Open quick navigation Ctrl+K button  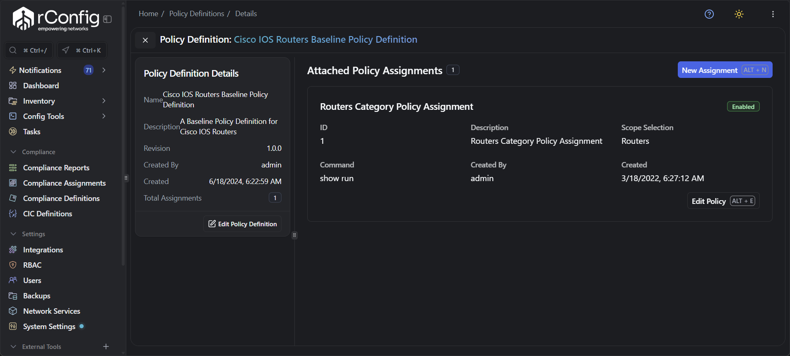[82, 50]
